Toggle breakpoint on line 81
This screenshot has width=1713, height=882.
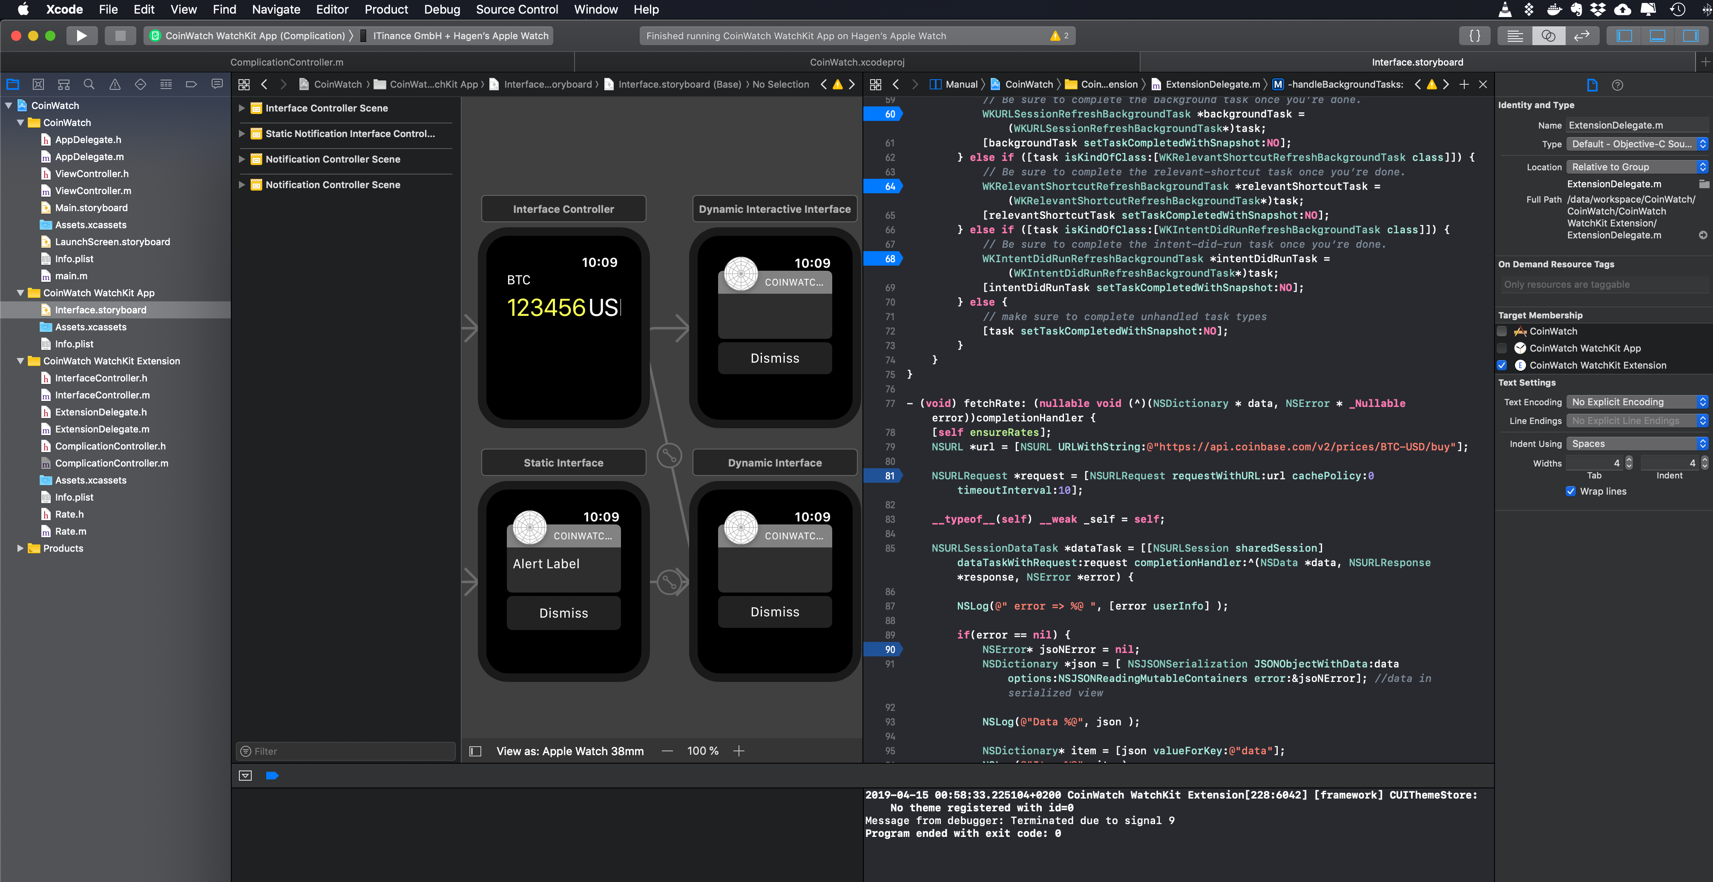[x=882, y=476]
